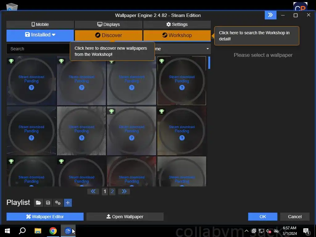This screenshot has height=237, width=316.
Task: Select third wallpaper thumbnail in third row
Action: click(x=131, y=171)
